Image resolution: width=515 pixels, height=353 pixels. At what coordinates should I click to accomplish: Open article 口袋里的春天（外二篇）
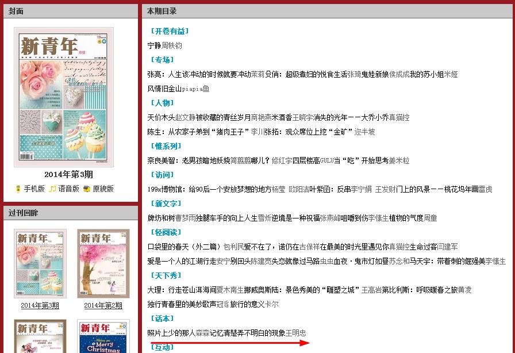click(x=185, y=247)
